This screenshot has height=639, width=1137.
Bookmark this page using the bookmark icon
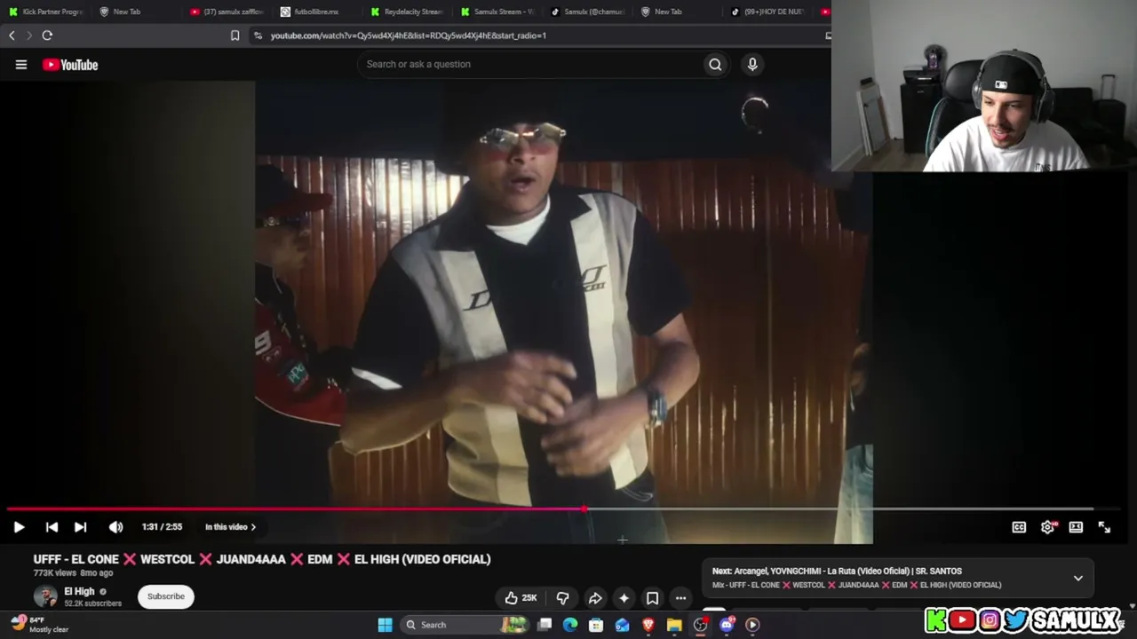tap(235, 35)
